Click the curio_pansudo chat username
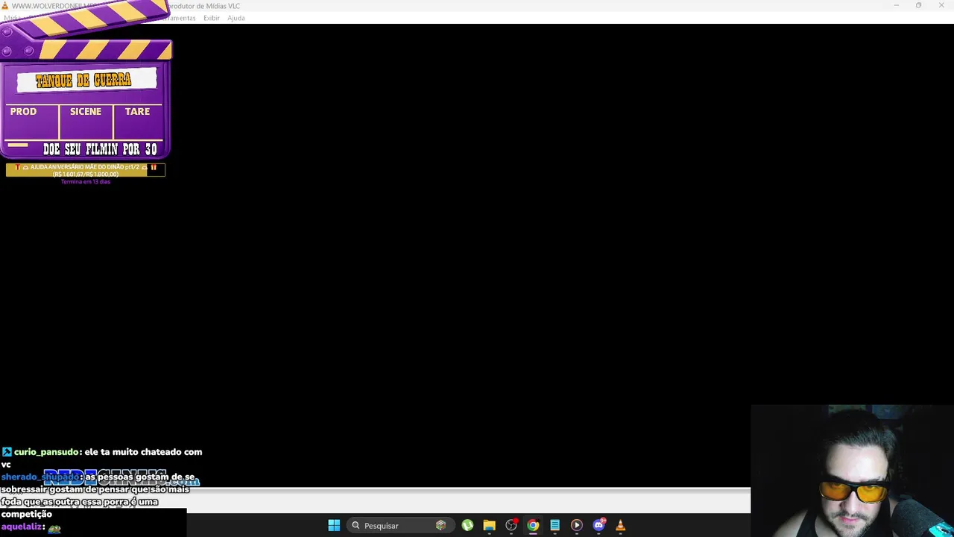The height and width of the screenshot is (537, 954). tap(45, 452)
